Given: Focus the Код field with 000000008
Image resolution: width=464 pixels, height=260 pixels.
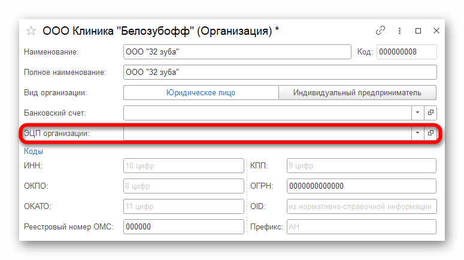Looking at the screenshot, I should click(x=407, y=52).
